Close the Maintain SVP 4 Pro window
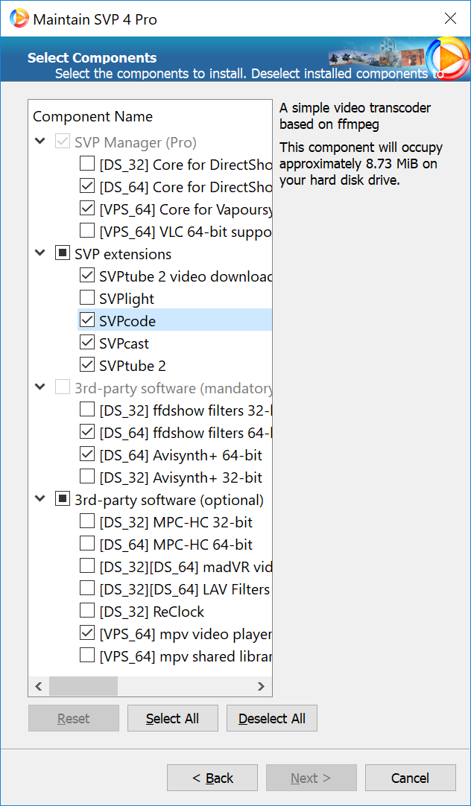 [x=449, y=19]
